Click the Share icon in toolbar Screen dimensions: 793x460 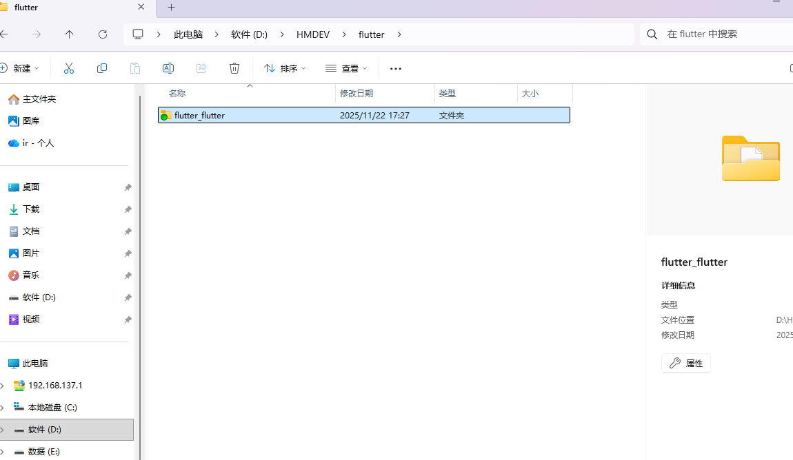[201, 68]
